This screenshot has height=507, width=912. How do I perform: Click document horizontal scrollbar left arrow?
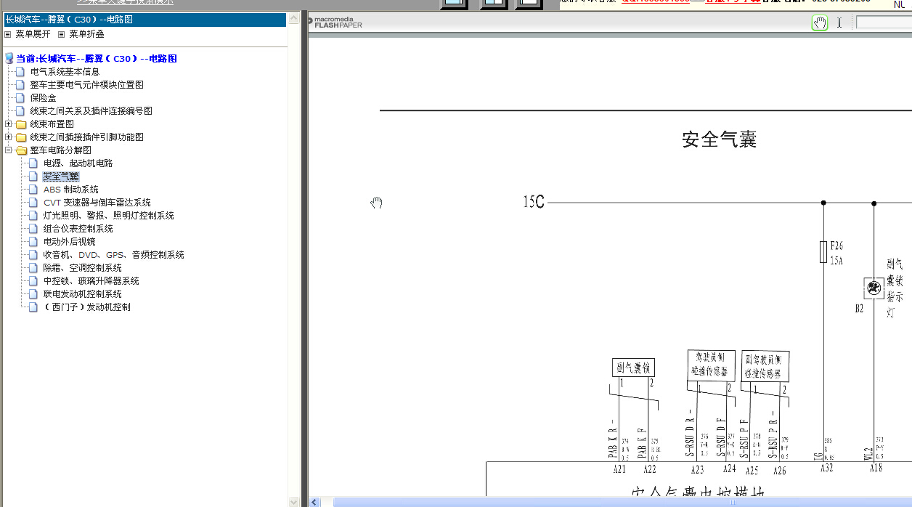click(314, 502)
